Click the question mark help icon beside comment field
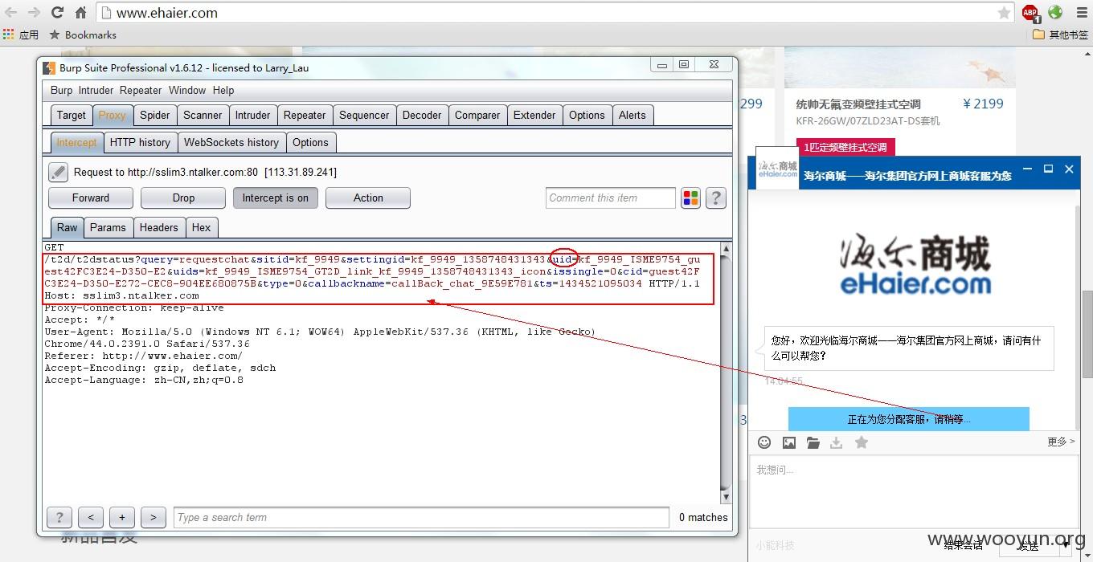 click(x=716, y=198)
